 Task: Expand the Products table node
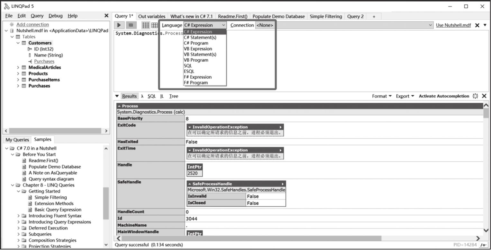[18, 73]
